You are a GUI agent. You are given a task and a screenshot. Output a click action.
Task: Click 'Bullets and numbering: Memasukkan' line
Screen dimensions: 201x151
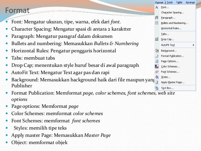point(75,44)
